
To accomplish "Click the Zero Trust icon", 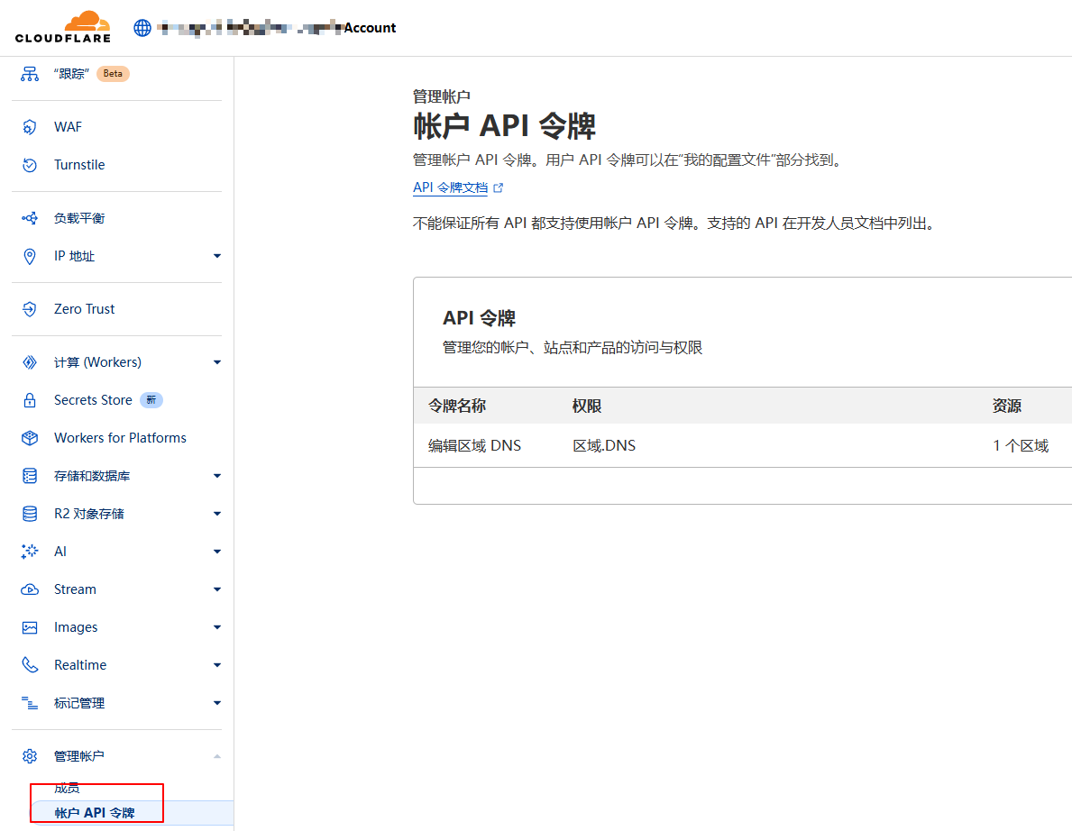I will [30, 309].
